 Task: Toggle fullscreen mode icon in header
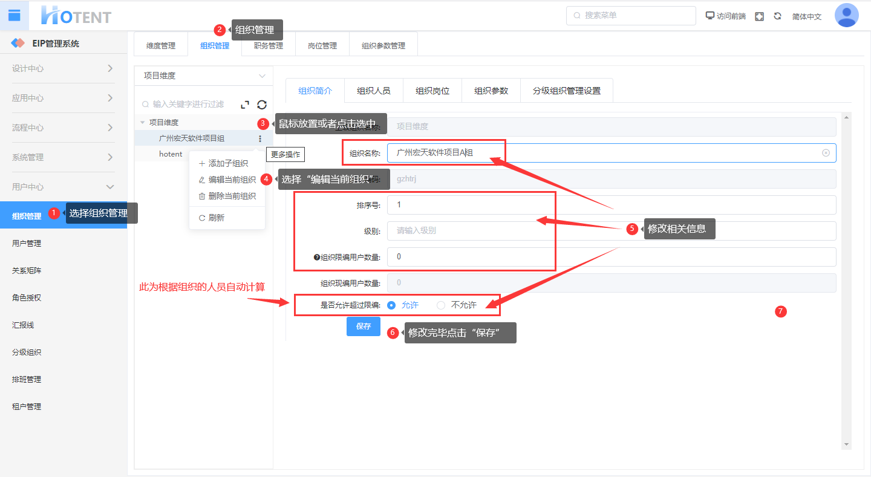pos(760,16)
